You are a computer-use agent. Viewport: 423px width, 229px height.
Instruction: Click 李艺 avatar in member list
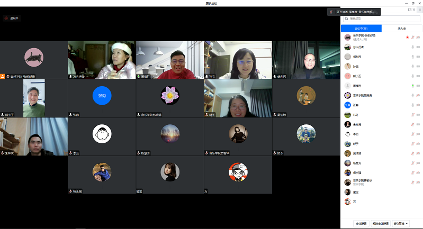coord(347,134)
